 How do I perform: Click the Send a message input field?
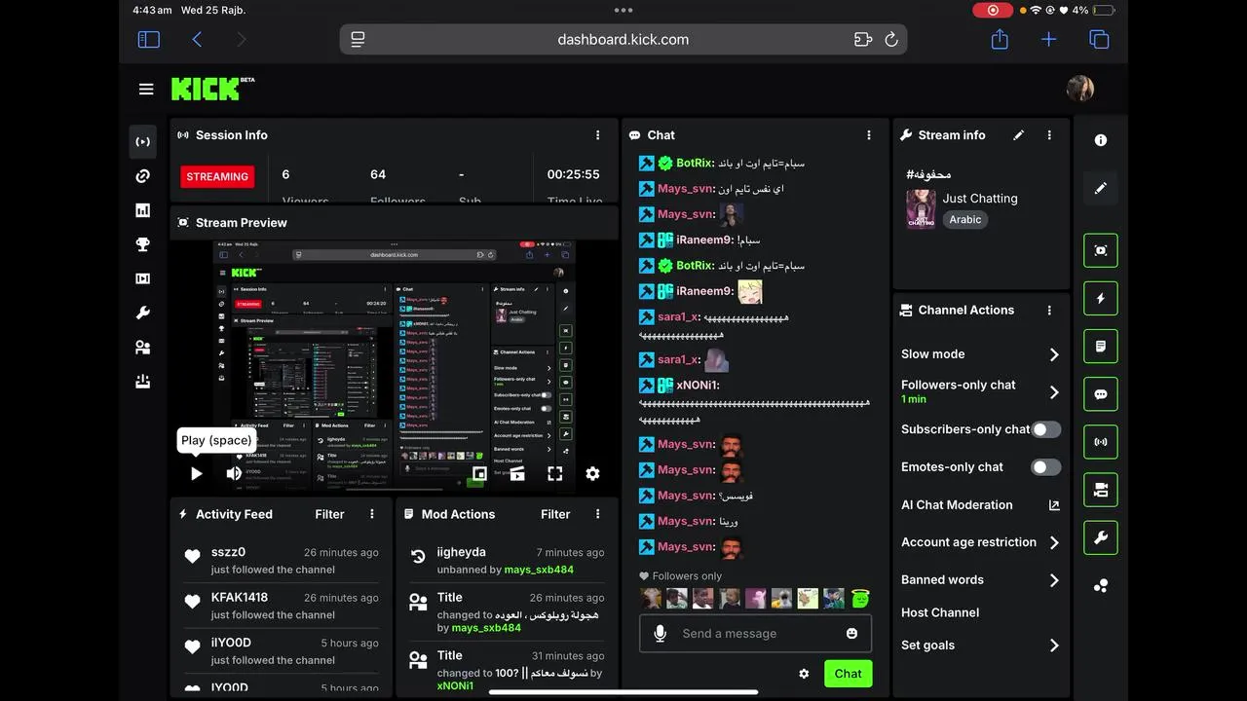point(755,634)
